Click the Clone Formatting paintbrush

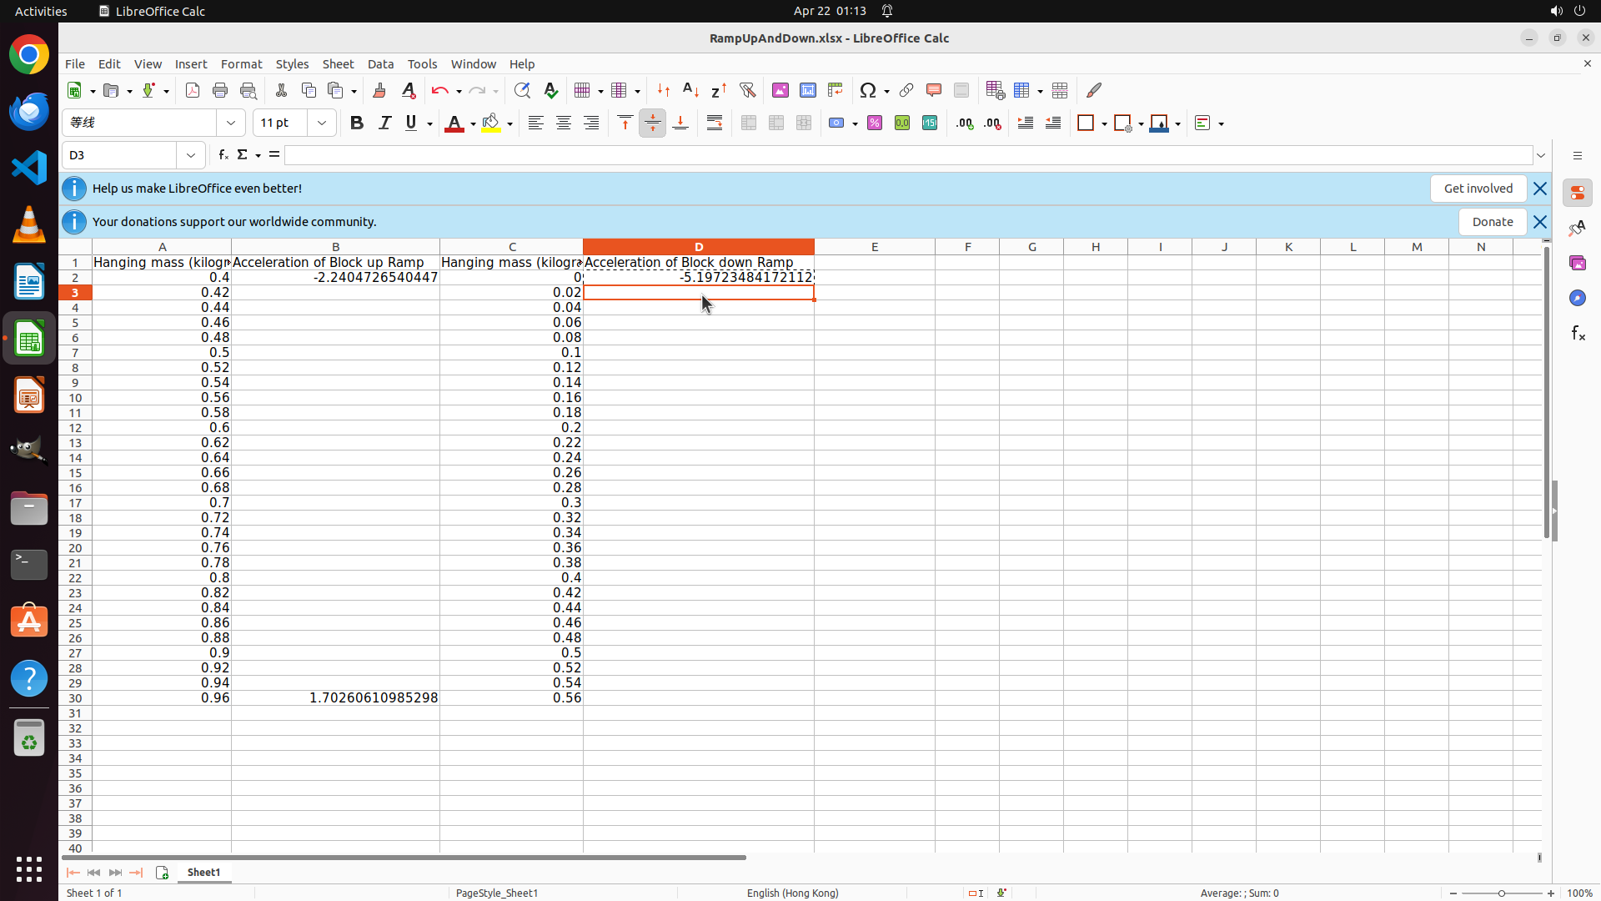click(379, 91)
